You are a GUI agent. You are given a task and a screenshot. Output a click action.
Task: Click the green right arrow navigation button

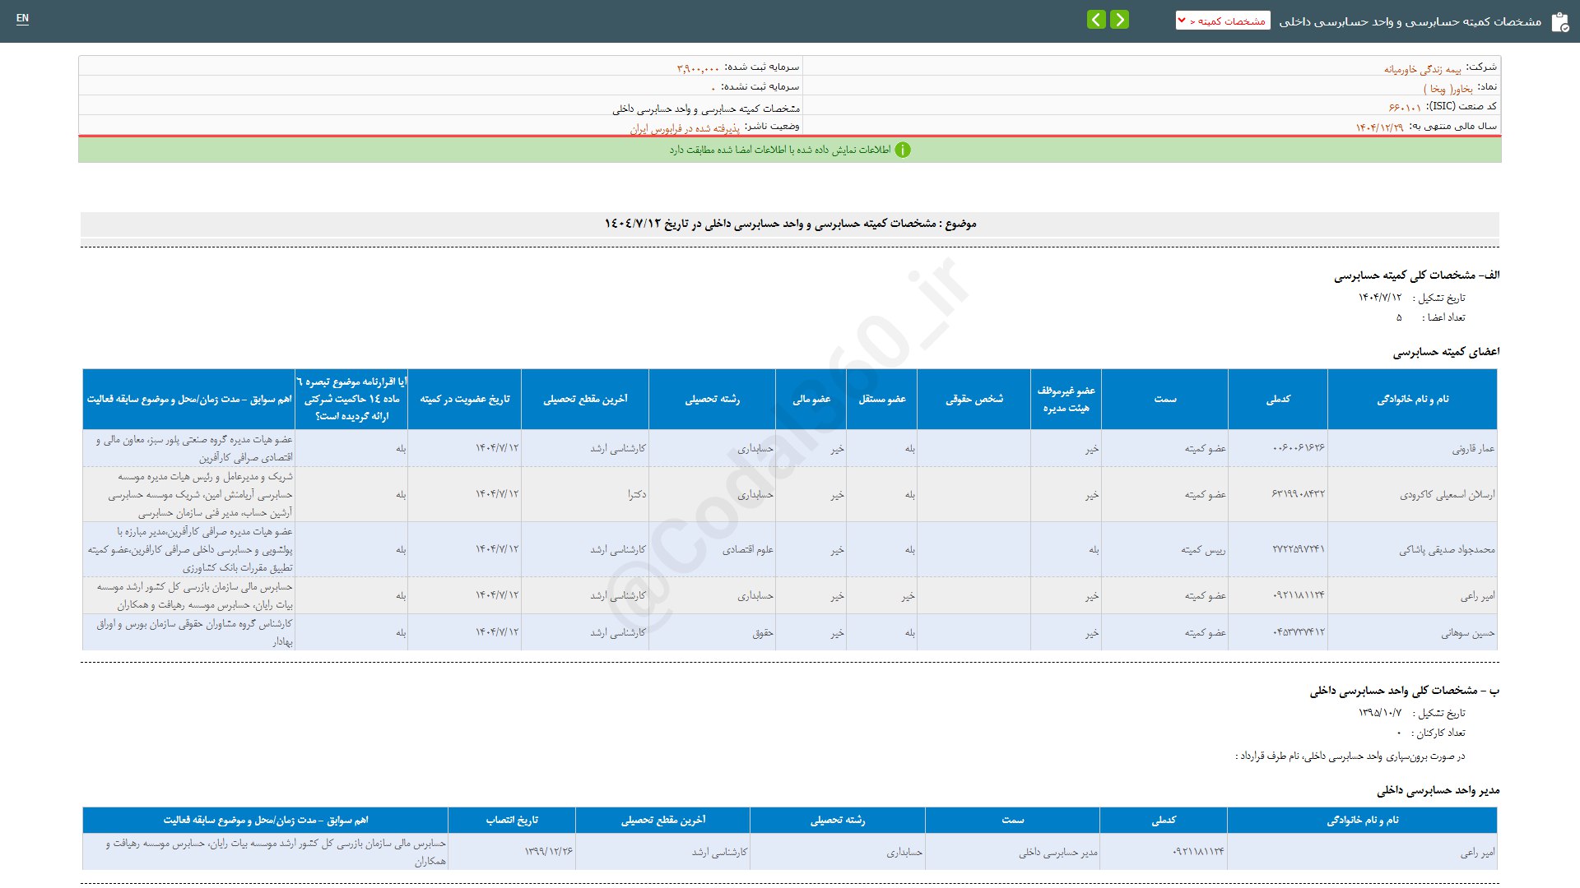[x=1119, y=20]
